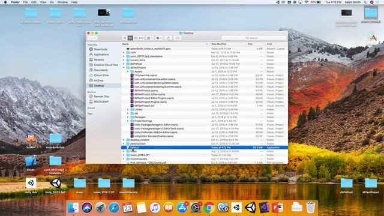384x216 pixels.
Task: Expand the ProjectSettings subfolder
Action: (x=128, y=121)
